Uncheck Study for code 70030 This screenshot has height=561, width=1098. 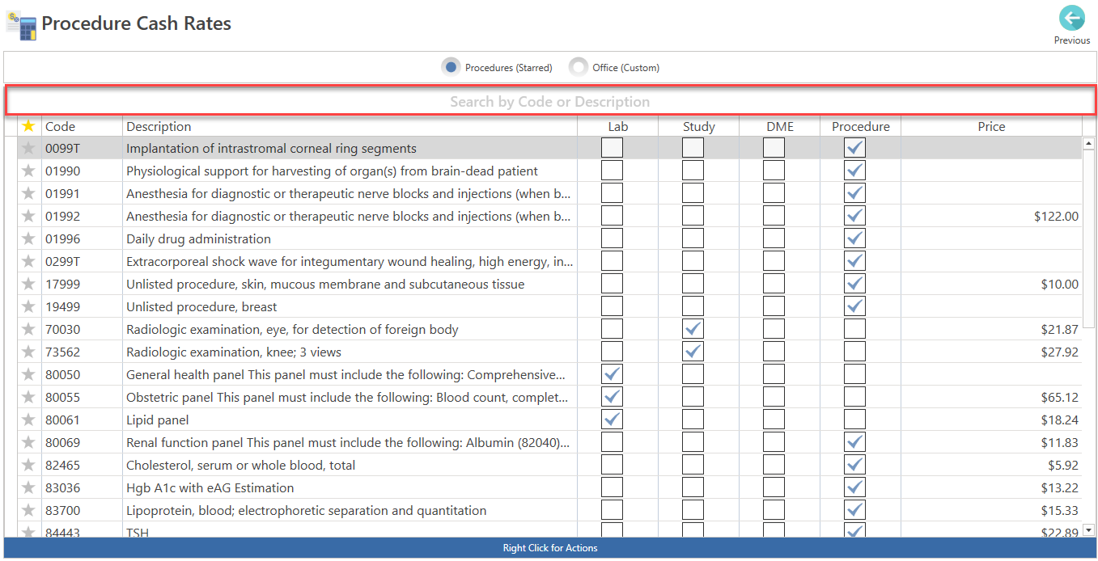[x=693, y=329]
